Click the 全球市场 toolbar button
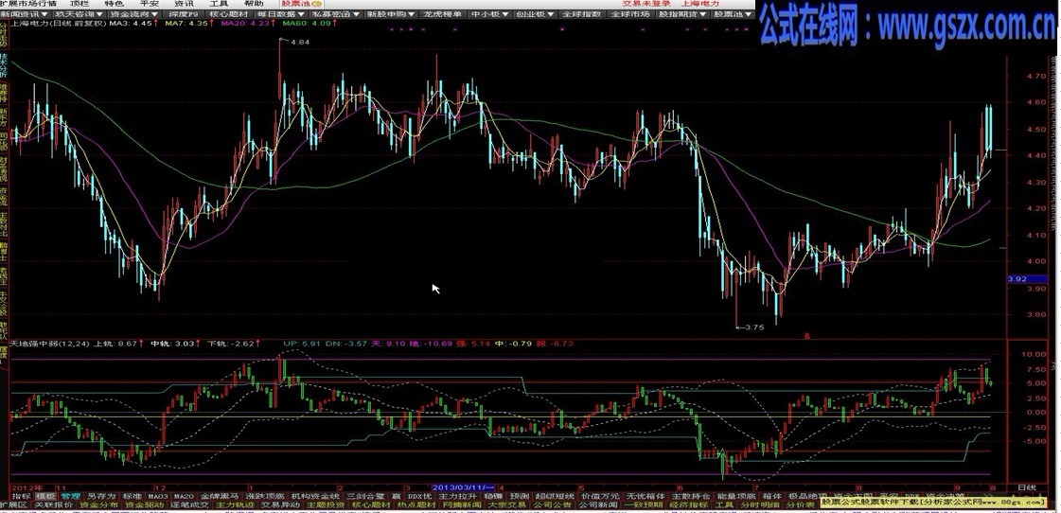The height and width of the screenshot is (513, 1061). point(630,13)
